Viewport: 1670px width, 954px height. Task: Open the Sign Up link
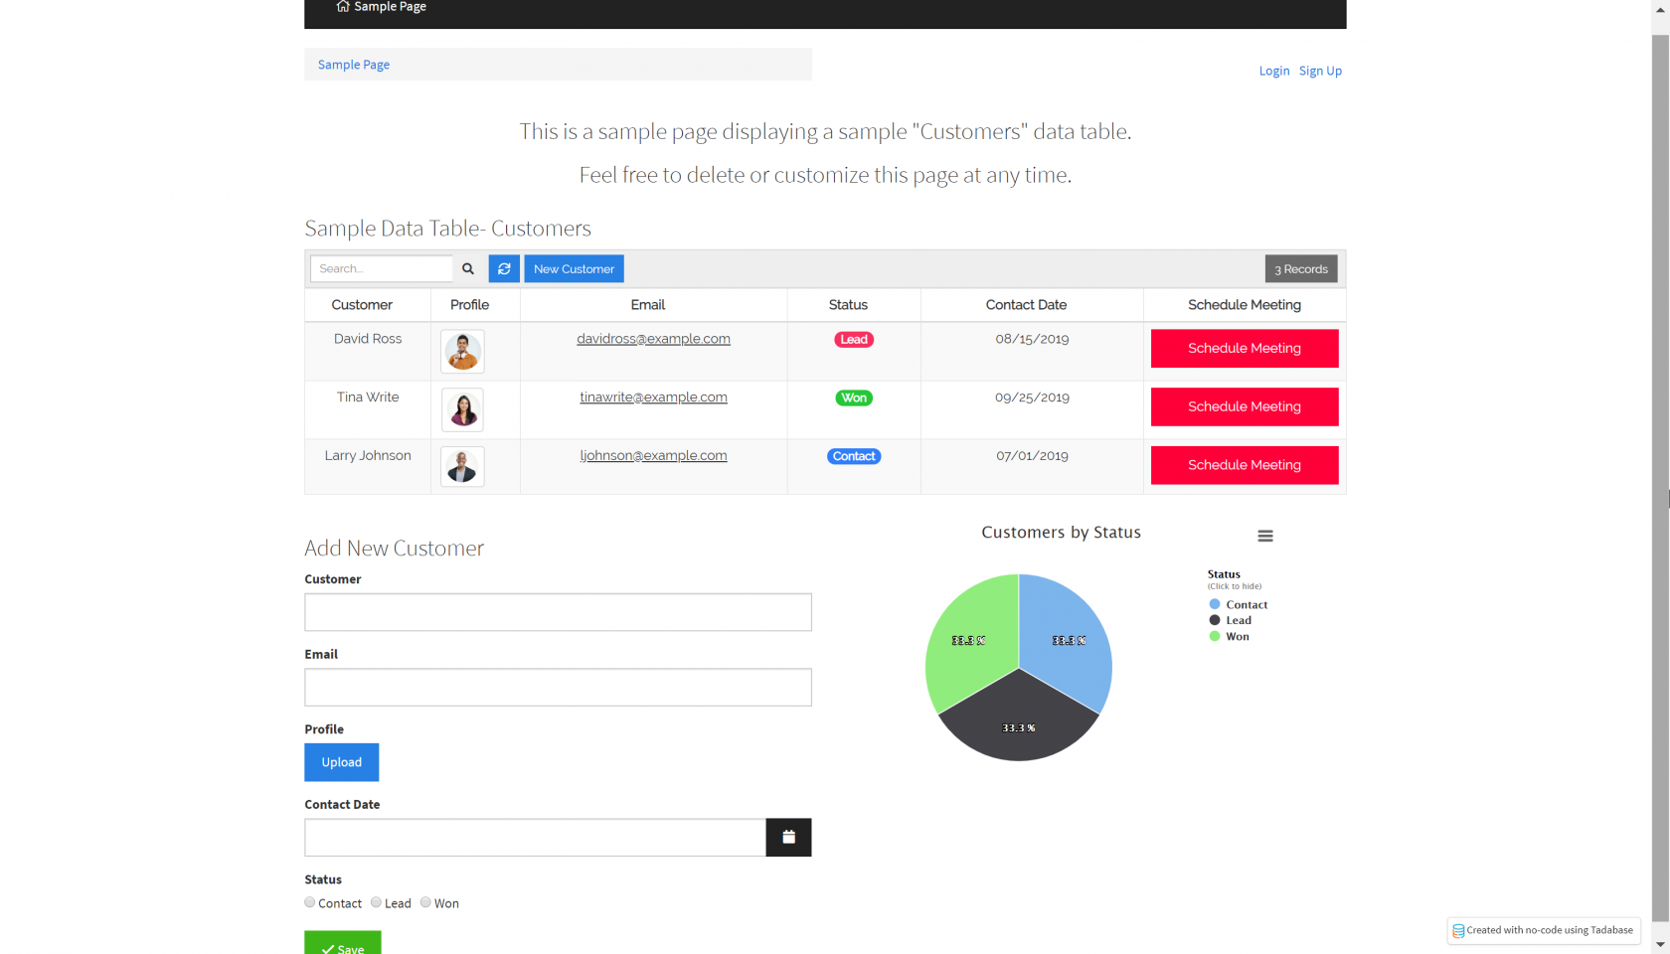tap(1320, 71)
